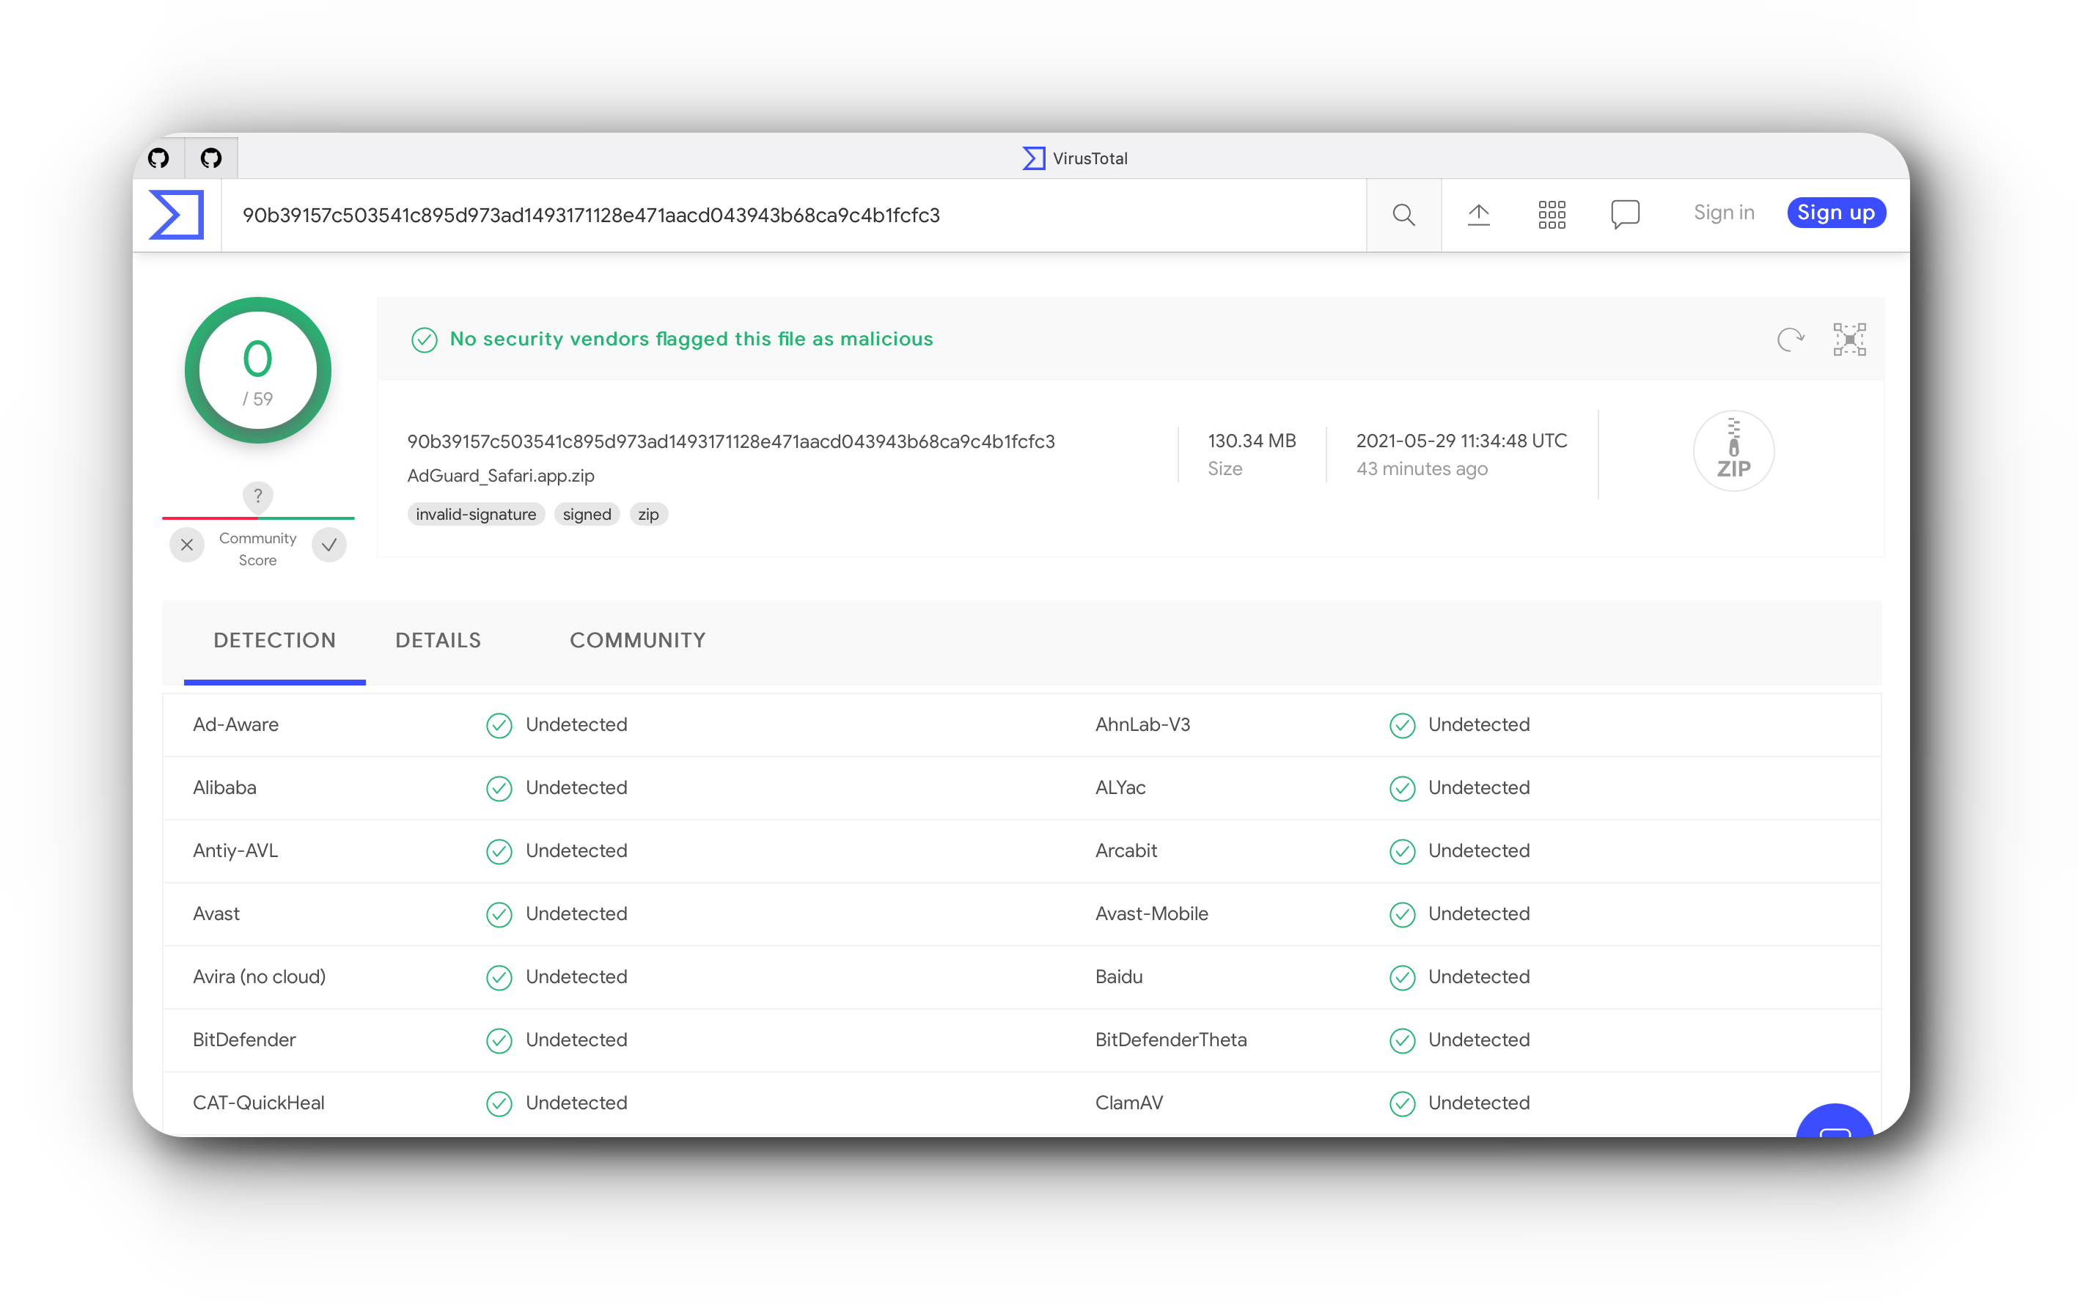Click the 130.34 MB size value
Screen dimensions: 2078x1305
pyautogui.click(x=1252, y=441)
